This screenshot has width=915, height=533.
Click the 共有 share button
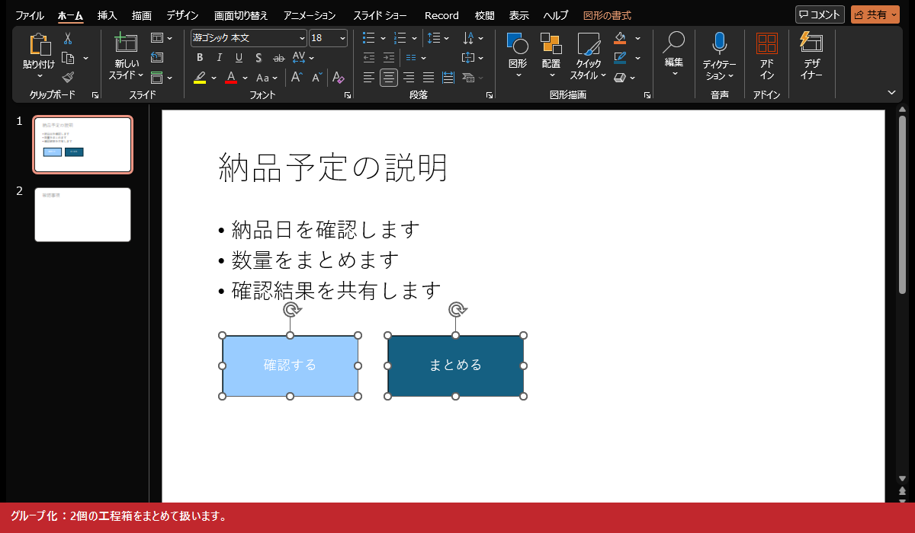[875, 14]
